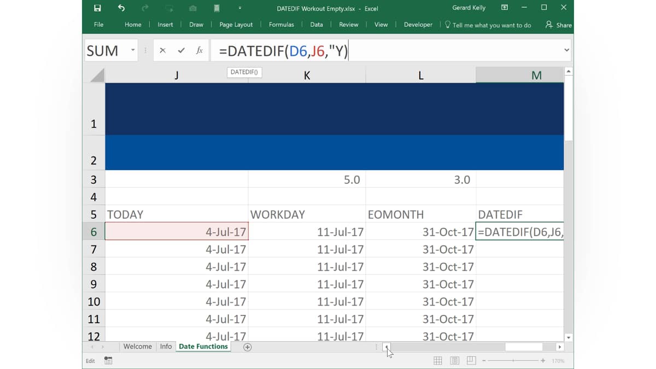Select column J header
Screen dimensions: 656x369
(177, 75)
